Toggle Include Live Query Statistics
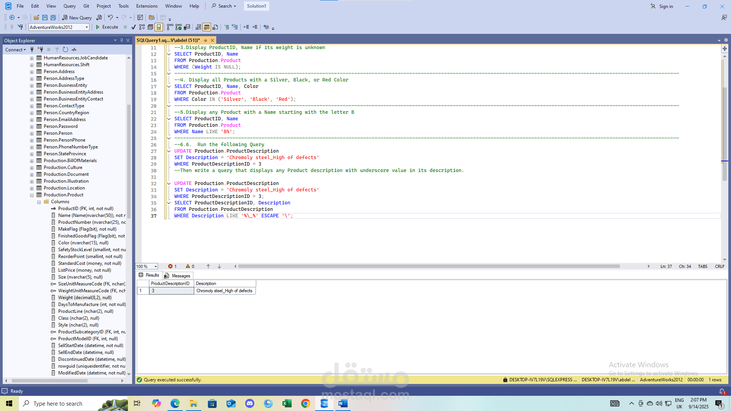This screenshot has height=411, width=731. 179,27
